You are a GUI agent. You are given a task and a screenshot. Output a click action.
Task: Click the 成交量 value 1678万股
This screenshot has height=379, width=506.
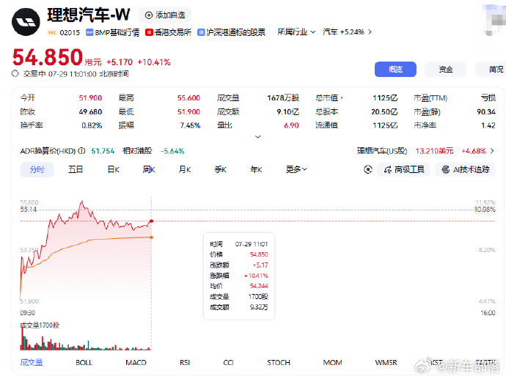pos(283,98)
